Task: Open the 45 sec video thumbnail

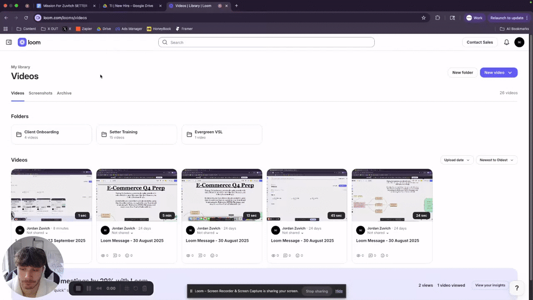Action: point(307,195)
